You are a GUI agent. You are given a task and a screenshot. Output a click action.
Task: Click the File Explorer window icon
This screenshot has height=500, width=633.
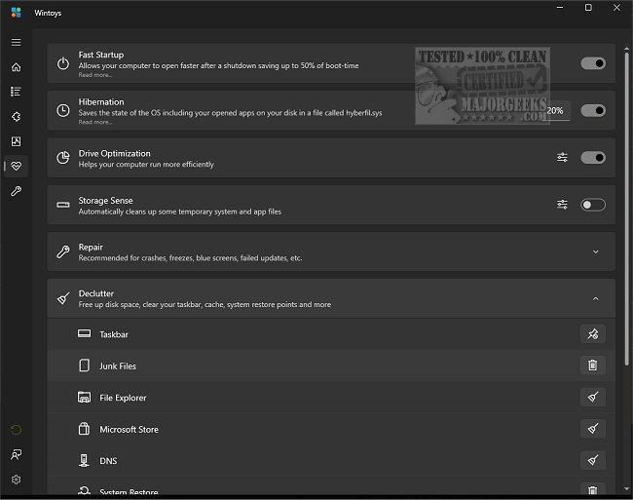coord(84,397)
